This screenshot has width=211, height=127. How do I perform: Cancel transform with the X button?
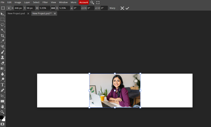pyautogui.click(x=122, y=8)
